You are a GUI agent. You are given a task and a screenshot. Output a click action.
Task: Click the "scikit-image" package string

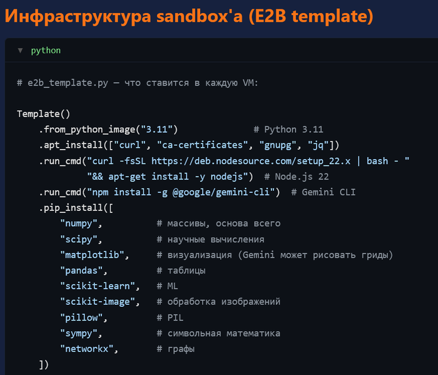tap(98, 302)
